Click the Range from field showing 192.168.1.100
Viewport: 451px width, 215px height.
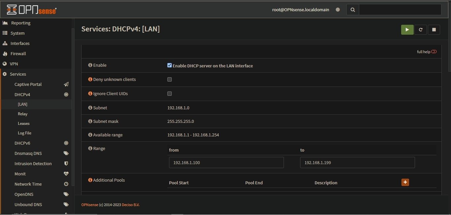[226, 162]
